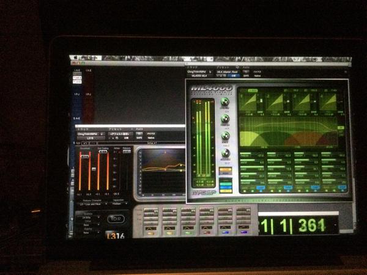Toggle the blue button under ML4000 band 2

(x=288, y=188)
